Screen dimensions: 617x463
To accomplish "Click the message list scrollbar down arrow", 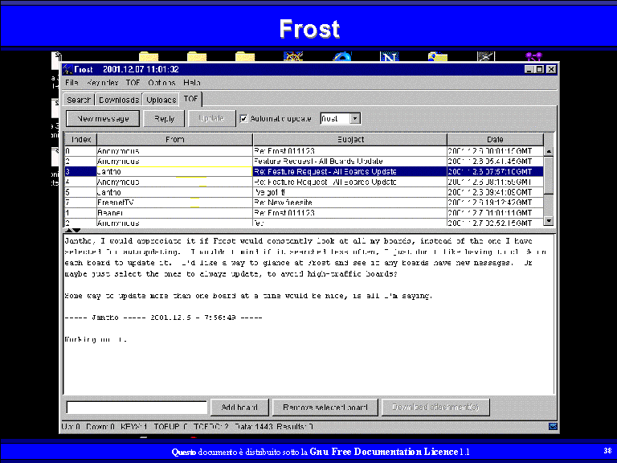I will point(549,220).
